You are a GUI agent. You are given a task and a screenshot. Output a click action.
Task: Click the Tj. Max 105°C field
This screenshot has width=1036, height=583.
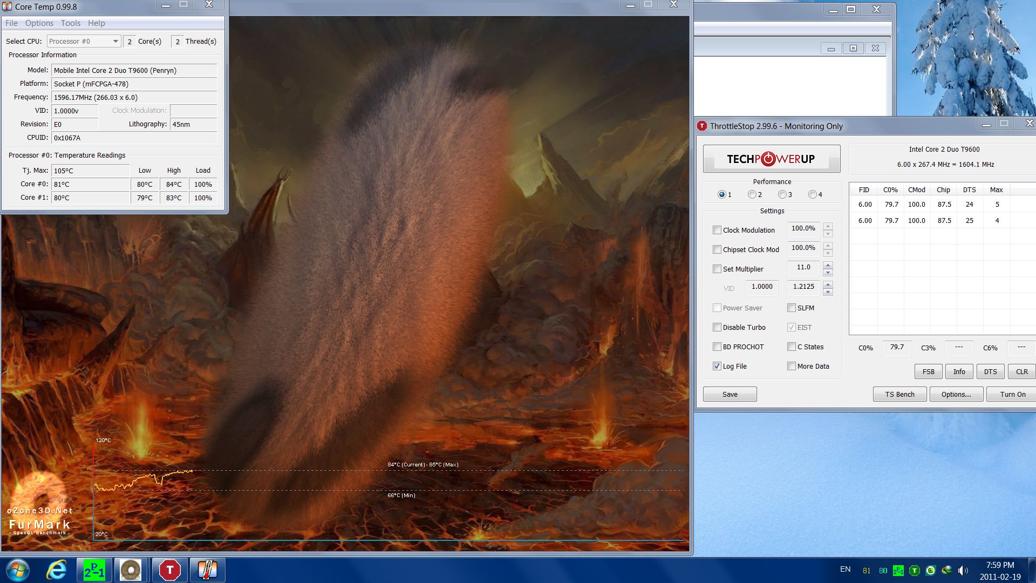[x=90, y=171]
